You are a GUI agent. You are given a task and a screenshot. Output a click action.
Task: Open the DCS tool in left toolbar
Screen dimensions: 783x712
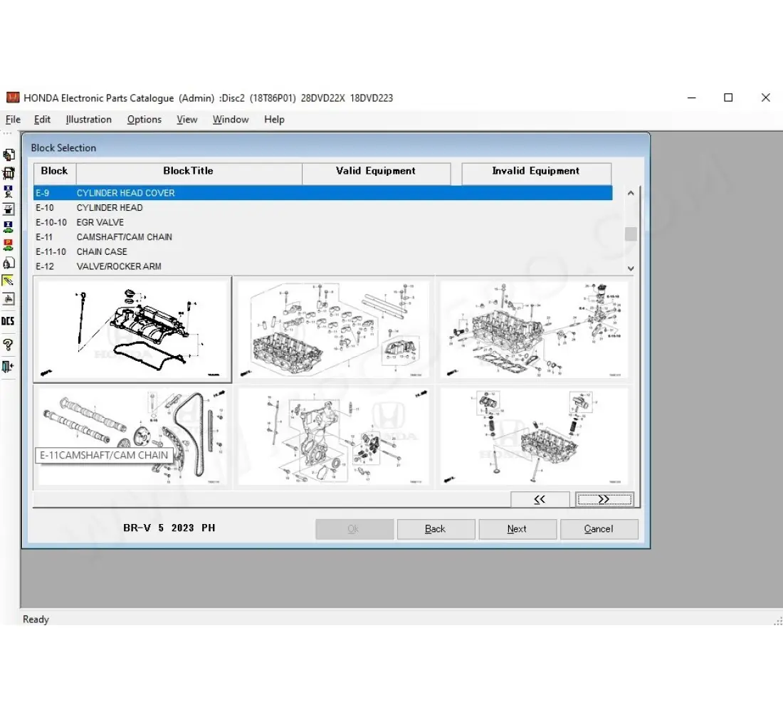click(x=8, y=321)
